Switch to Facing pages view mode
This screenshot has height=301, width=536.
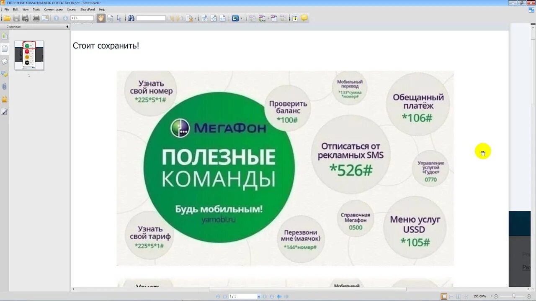point(458,296)
